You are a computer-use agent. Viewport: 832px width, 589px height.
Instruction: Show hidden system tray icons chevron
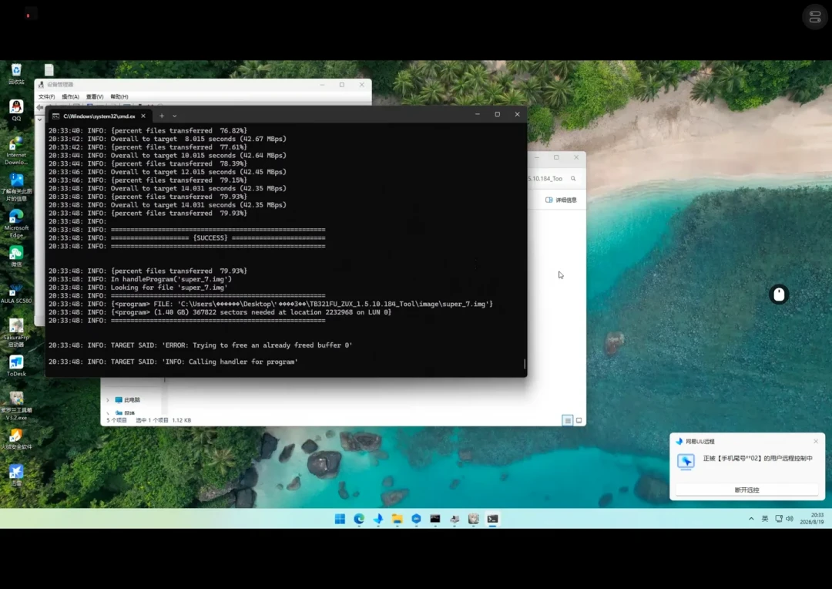click(x=751, y=519)
